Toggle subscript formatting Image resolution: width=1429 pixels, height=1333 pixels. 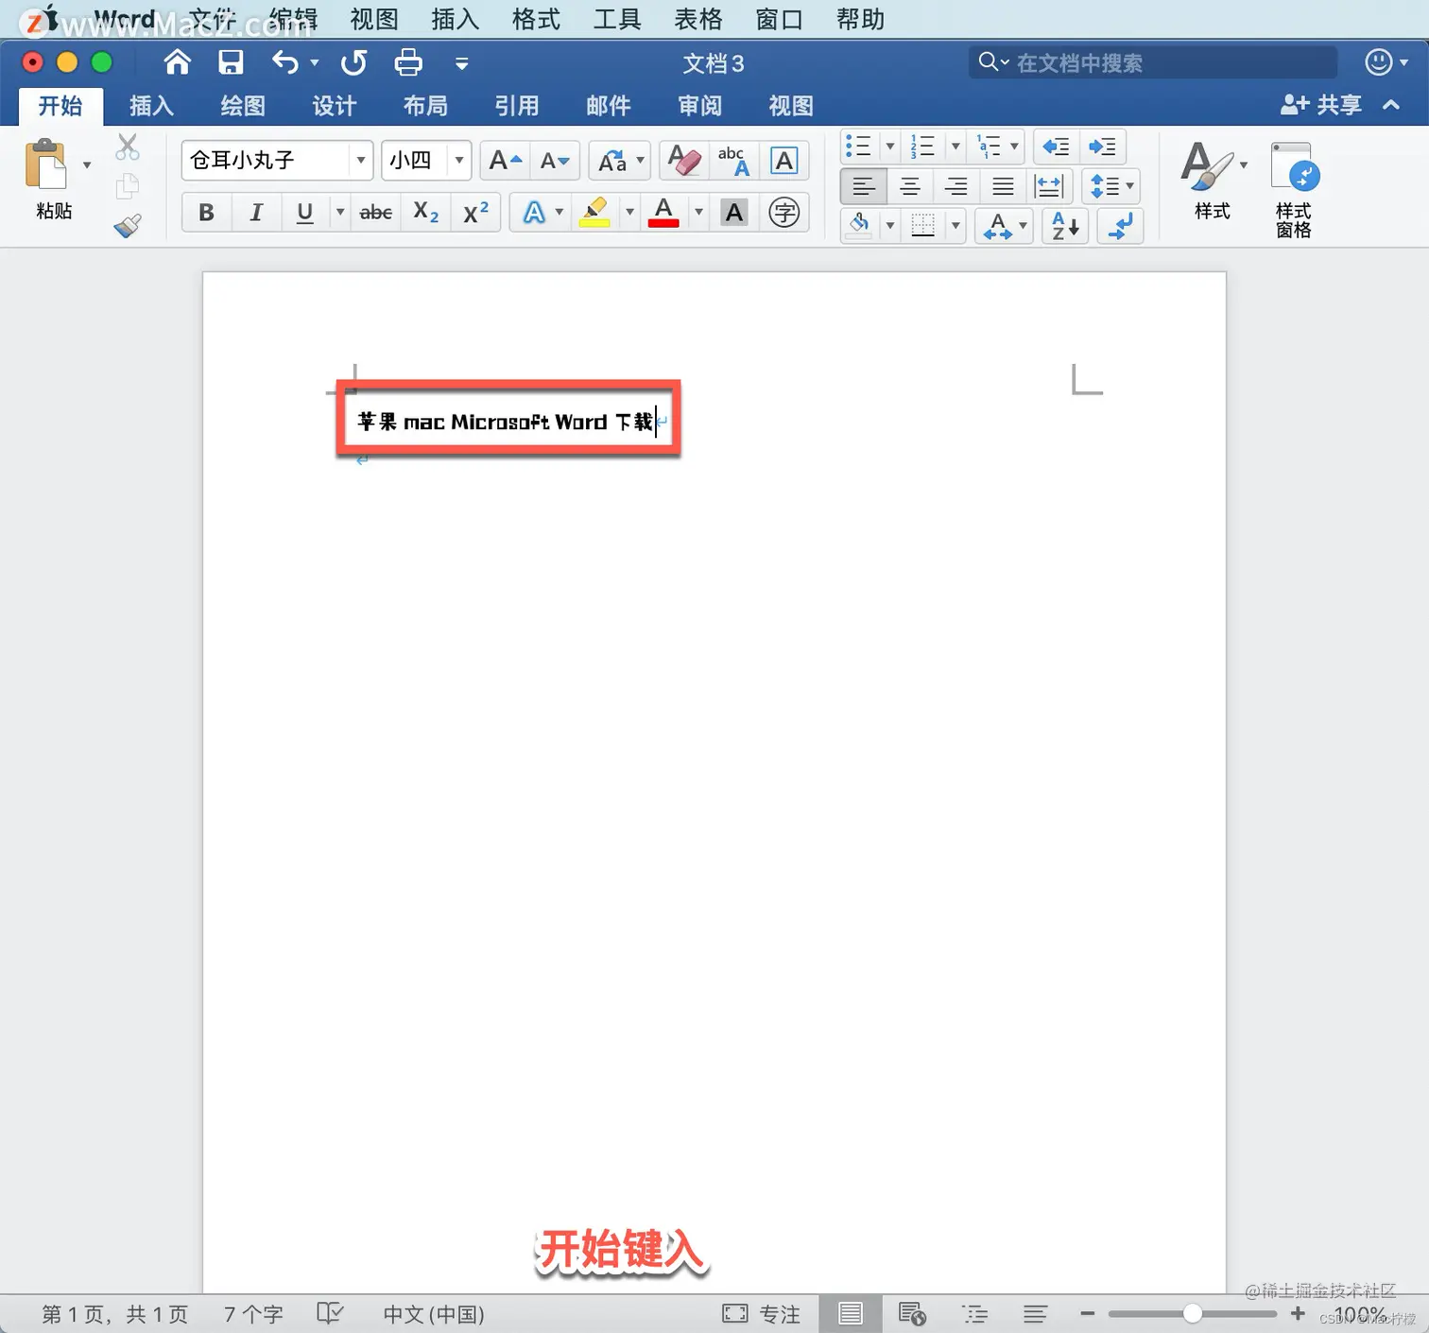tap(426, 213)
